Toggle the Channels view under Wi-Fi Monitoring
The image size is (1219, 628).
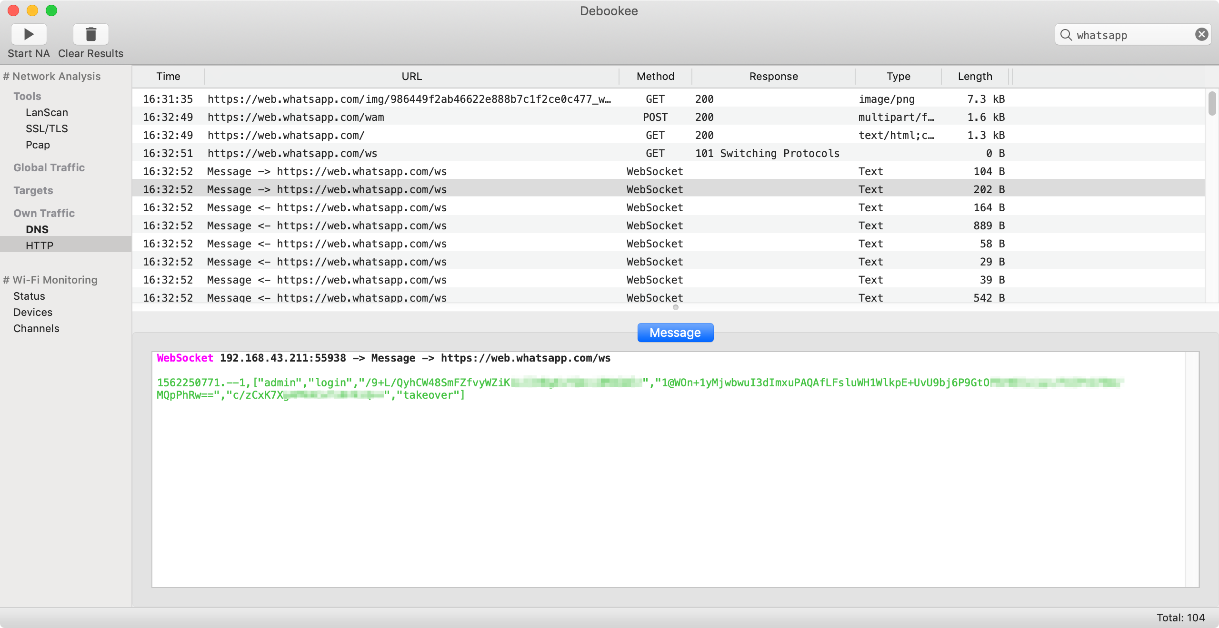[x=35, y=328]
